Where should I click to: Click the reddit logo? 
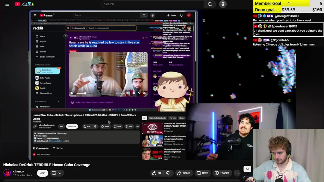(38, 28)
